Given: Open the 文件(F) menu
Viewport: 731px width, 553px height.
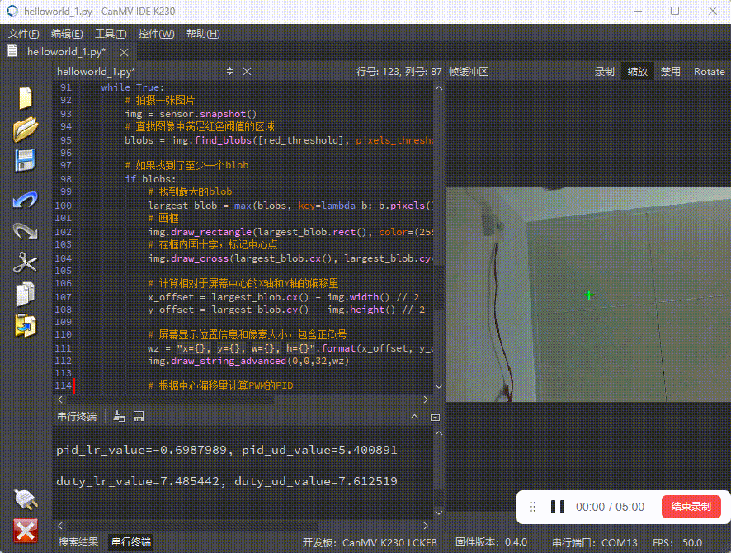Looking at the screenshot, I should (x=24, y=34).
